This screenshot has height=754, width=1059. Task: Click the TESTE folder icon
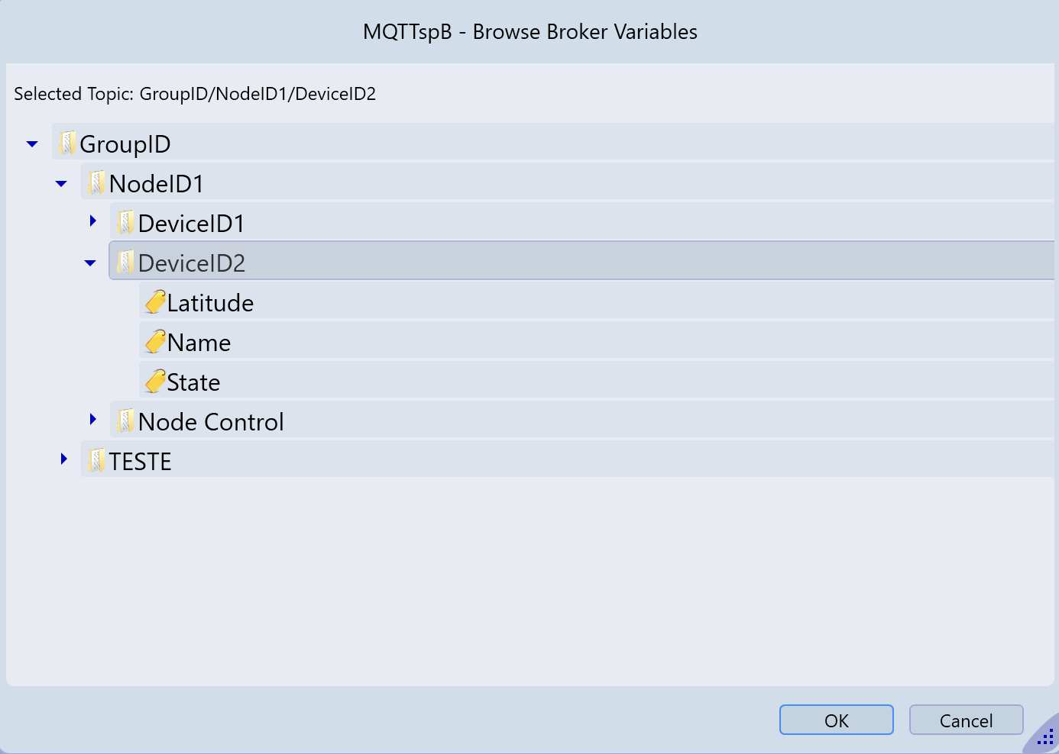(x=96, y=460)
